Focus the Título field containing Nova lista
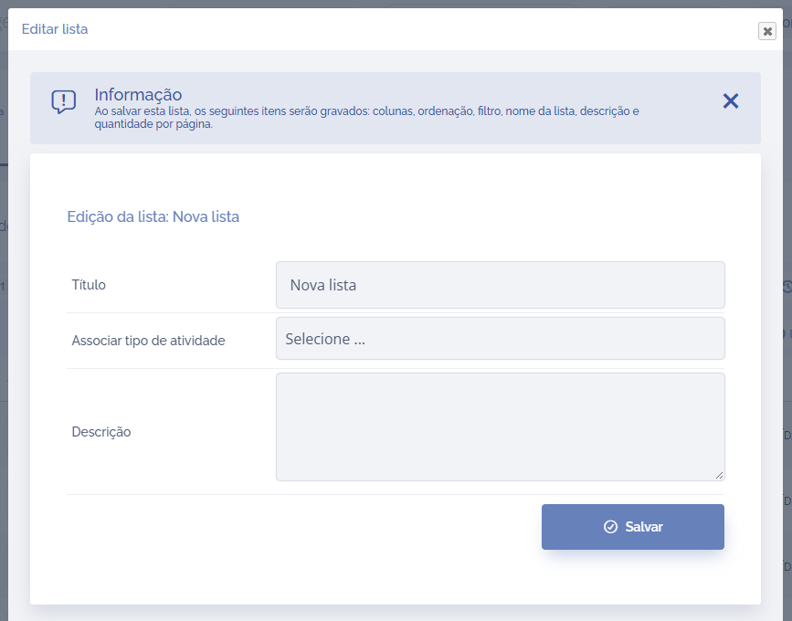 [500, 285]
